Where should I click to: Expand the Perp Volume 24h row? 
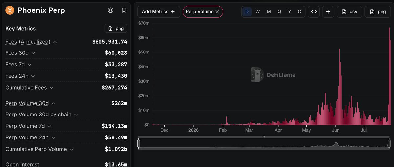coord(53,138)
